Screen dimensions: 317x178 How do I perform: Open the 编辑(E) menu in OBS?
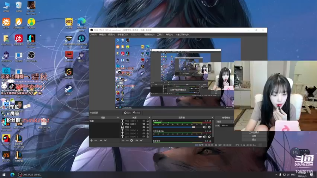(102, 34)
